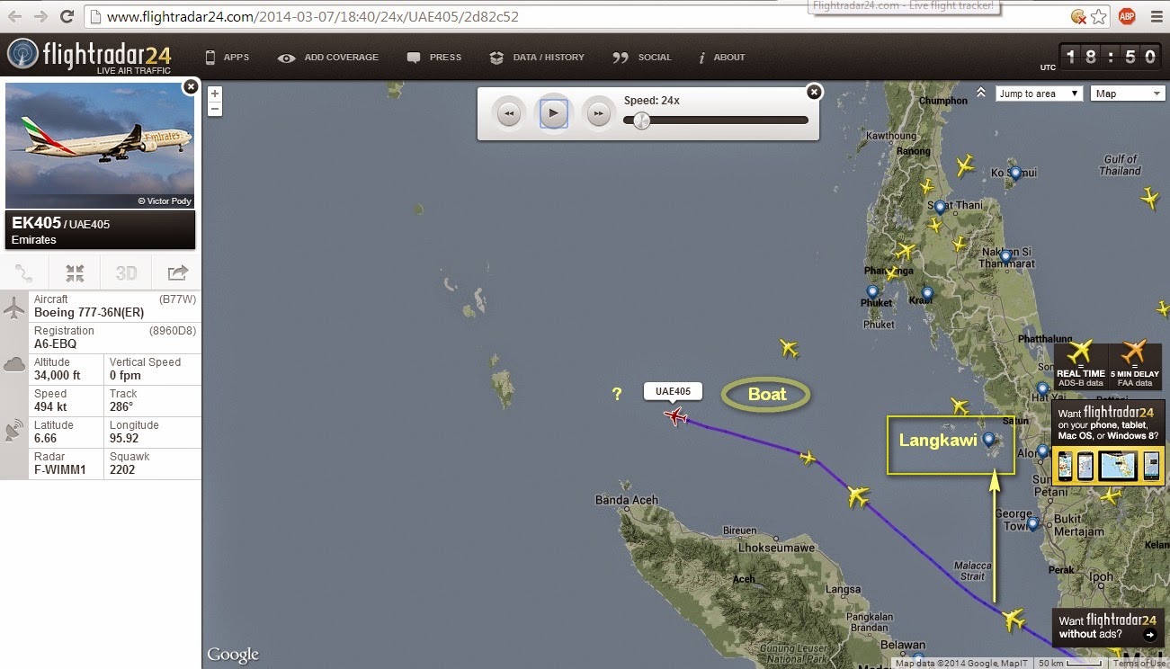Select the red UAE405 aircraft icon
Viewport: 1170px width, 669px height.
[x=675, y=415]
